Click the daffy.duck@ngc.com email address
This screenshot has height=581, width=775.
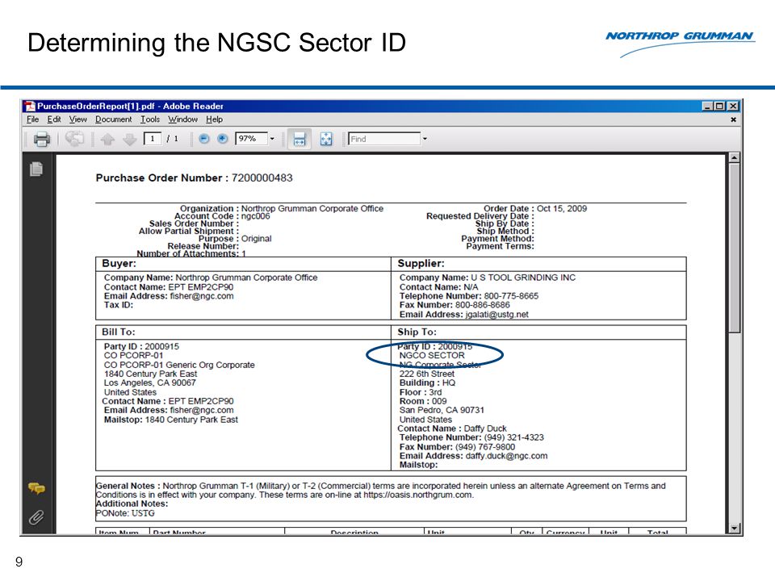506,456
